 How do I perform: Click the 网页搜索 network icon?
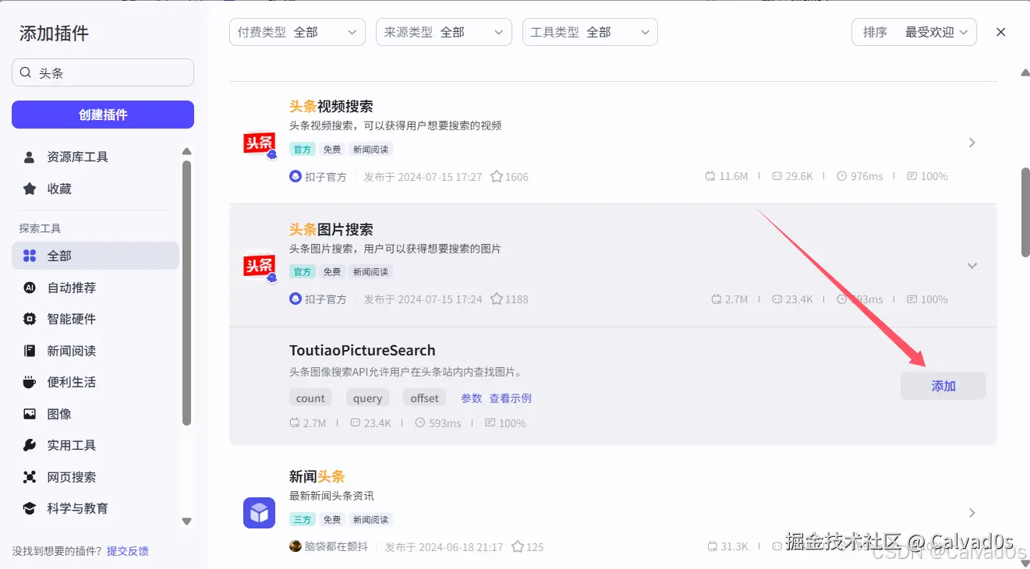click(x=30, y=477)
